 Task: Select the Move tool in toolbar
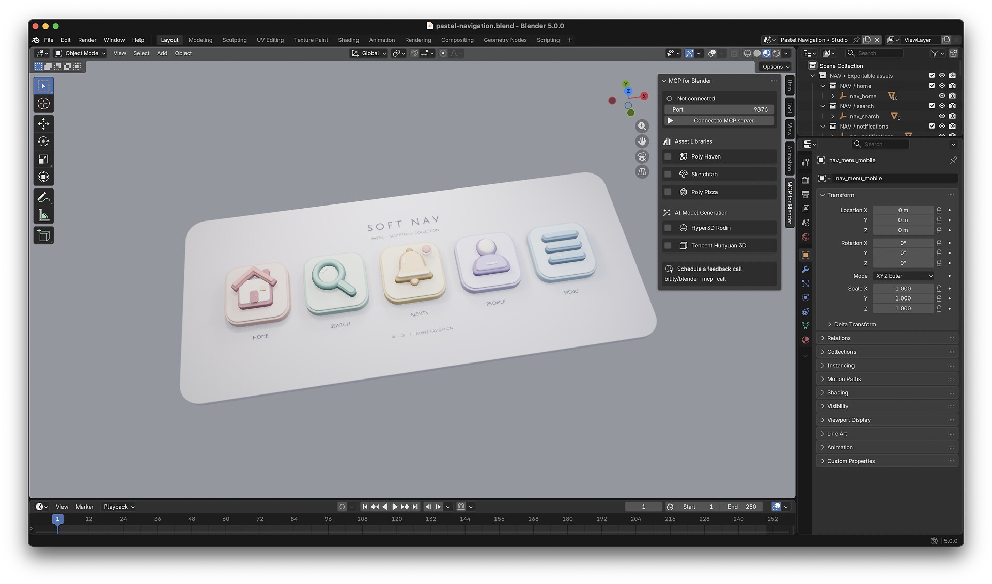coord(43,123)
